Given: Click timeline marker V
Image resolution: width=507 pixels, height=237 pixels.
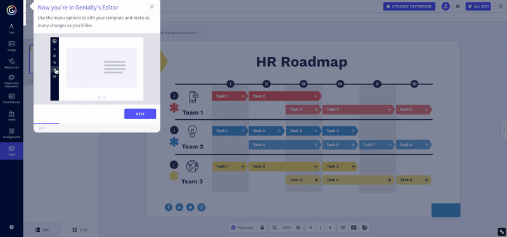Looking at the screenshot, I should tap(376, 84).
